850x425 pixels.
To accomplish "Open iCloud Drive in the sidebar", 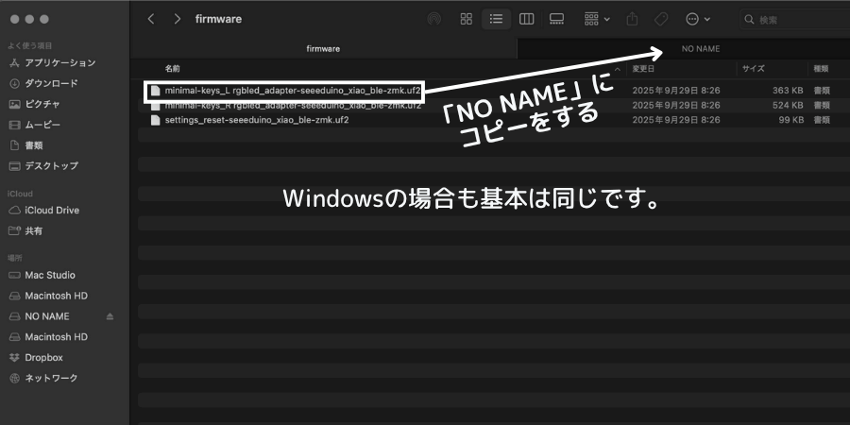I will click(x=52, y=211).
